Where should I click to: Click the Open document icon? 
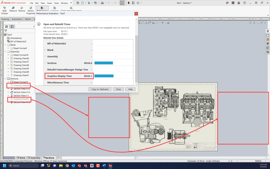click(89, 3)
